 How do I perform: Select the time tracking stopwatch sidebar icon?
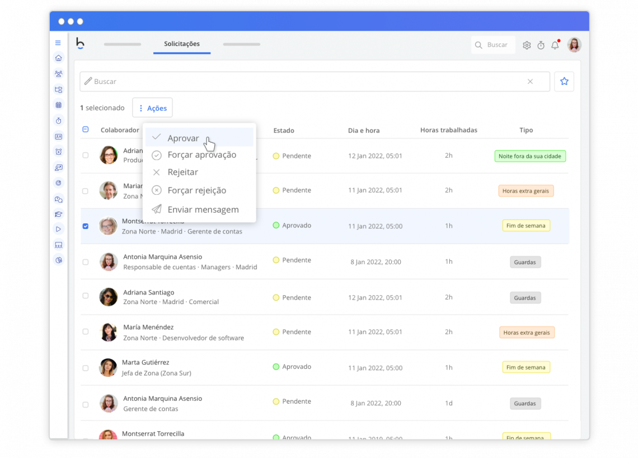(58, 120)
